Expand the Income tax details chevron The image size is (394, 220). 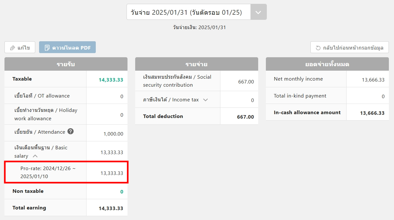point(206,100)
